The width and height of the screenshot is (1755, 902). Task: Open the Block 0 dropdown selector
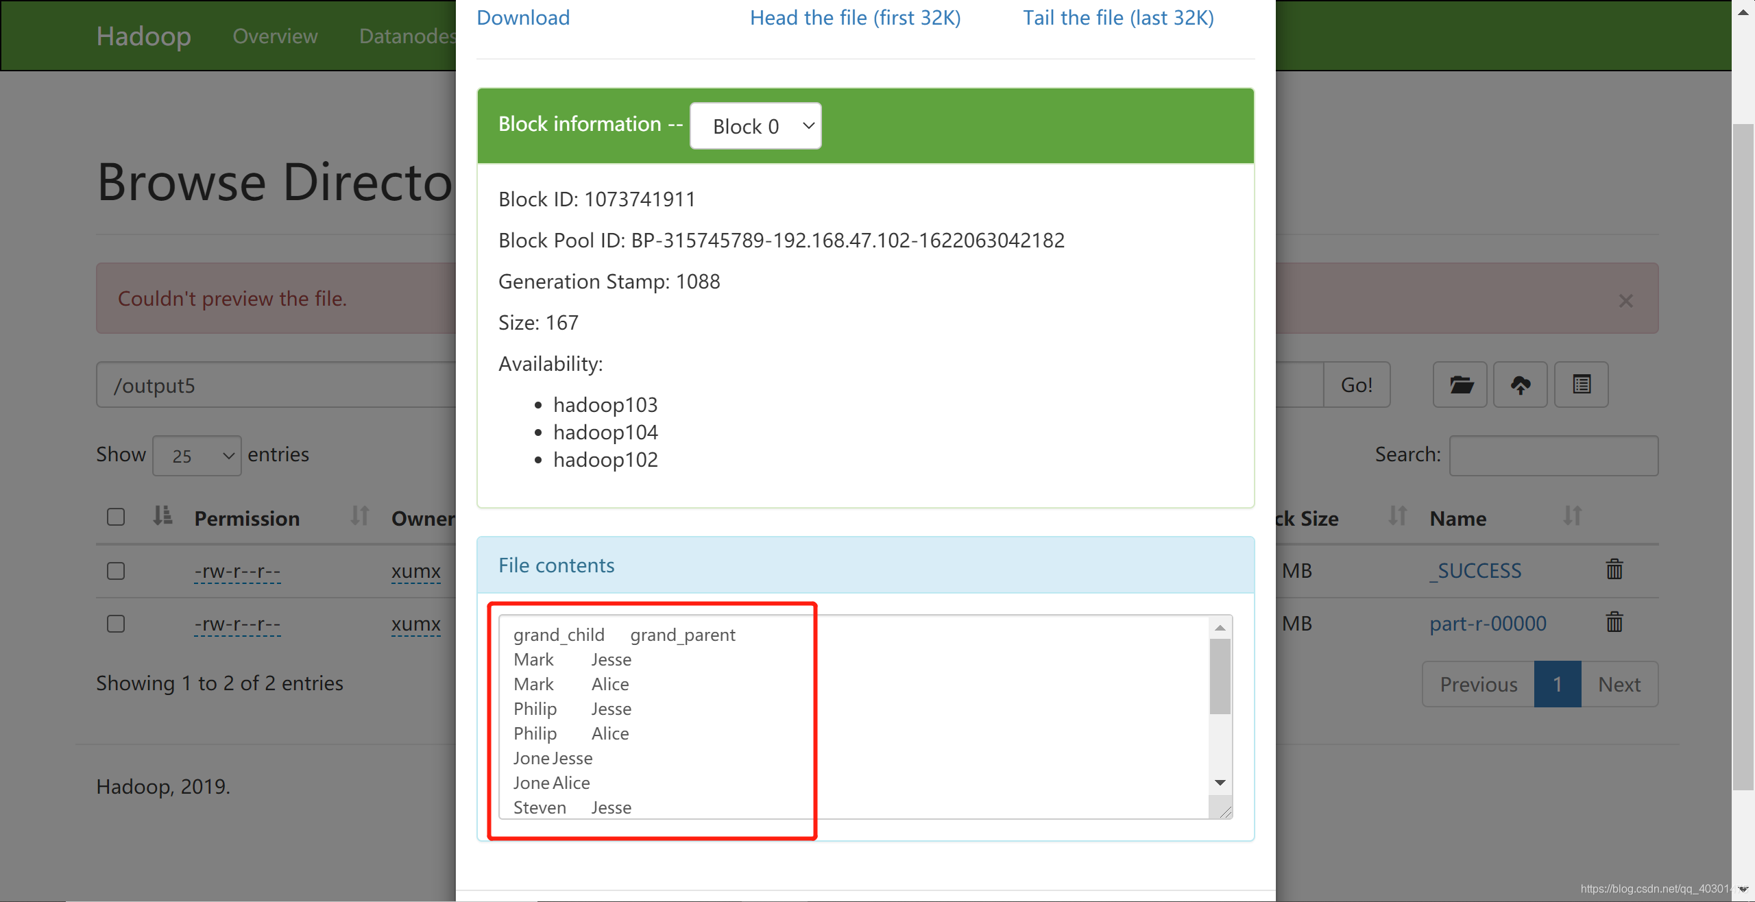(755, 126)
